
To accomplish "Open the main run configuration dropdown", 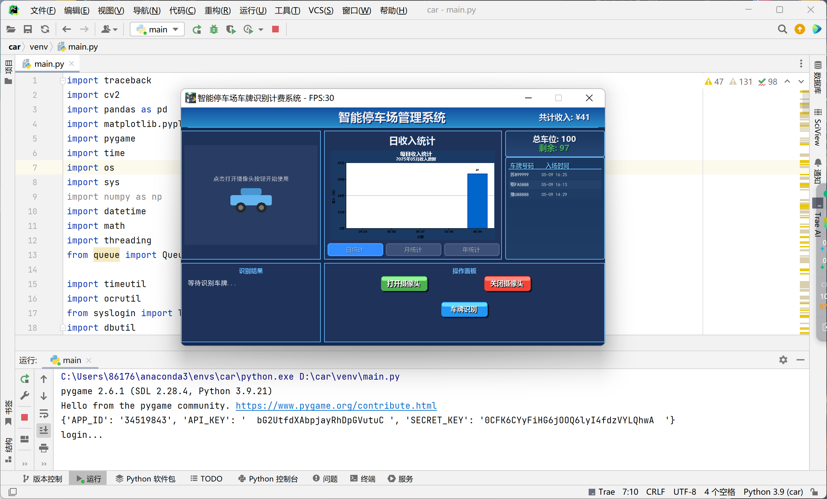I will click(x=157, y=30).
